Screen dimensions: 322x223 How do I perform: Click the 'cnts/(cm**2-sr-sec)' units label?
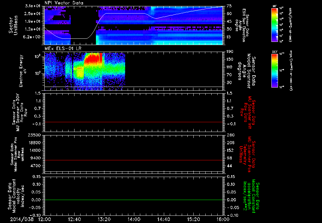pos(290,25)
